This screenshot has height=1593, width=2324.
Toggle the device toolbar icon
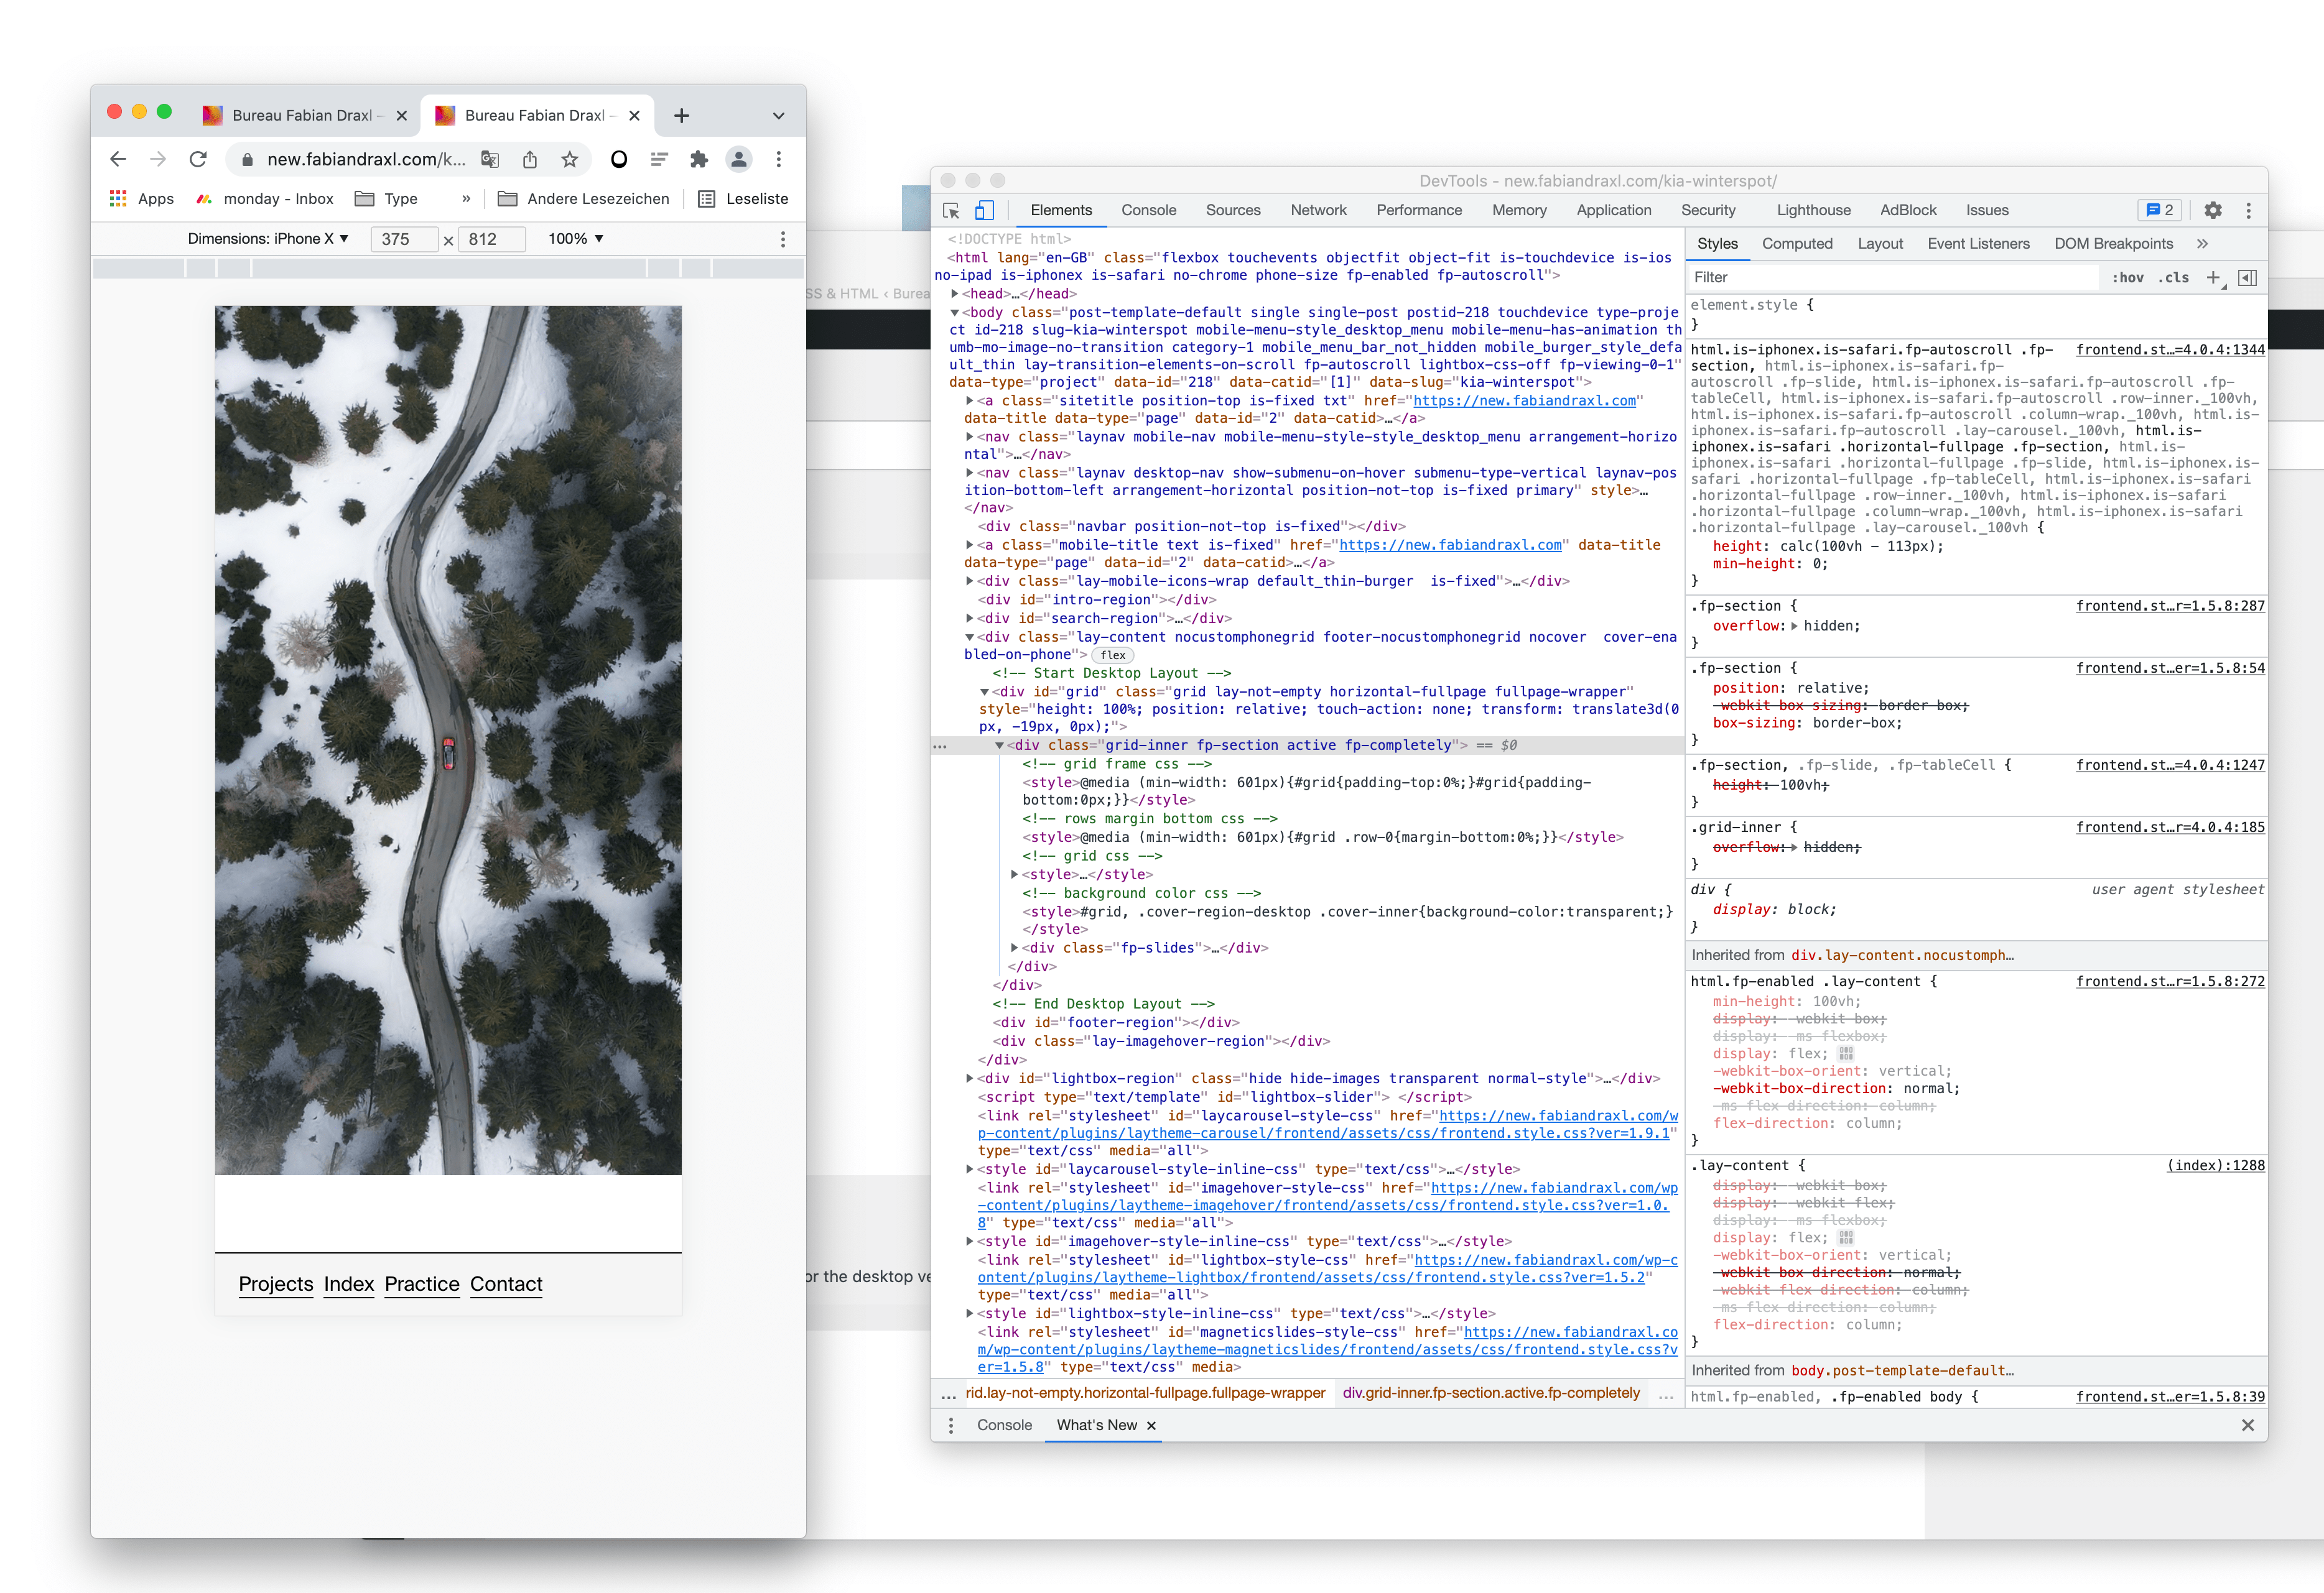click(x=984, y=210)
